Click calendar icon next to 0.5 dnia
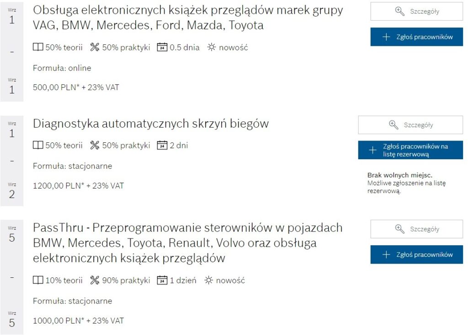Image resolution: width=468 pixels, height=335 pixels. click(x=162, y=47)
